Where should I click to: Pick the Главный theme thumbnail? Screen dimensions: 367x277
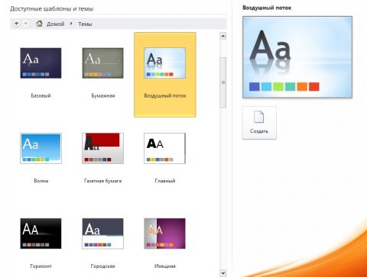165,148
